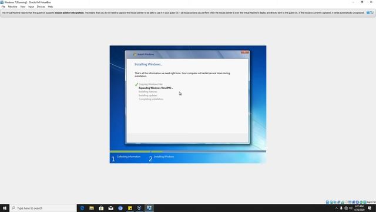The width and height of the screenshot is (376, 212).
Task: Click the microphone tray icon
Action: point(341,208)
